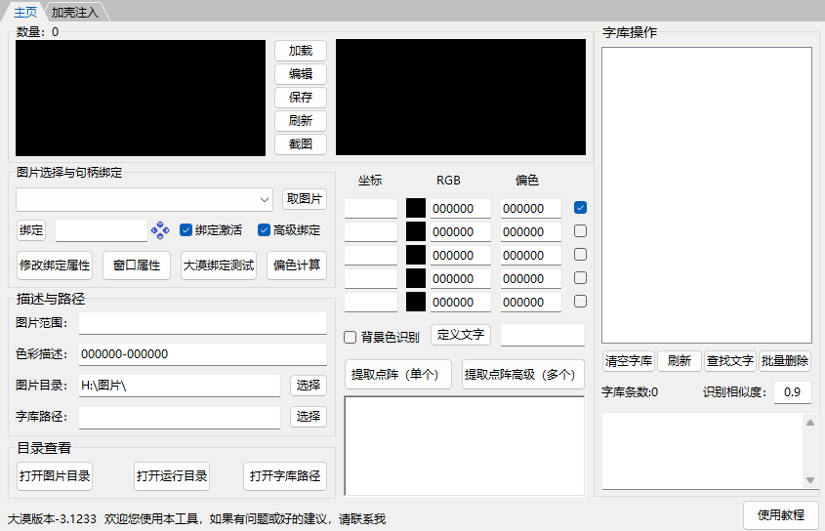This screenshot has height=531, width=825.
Task: Click the 修改绑定属性 button
Action: pyautogui.click(x=55, y=265)
